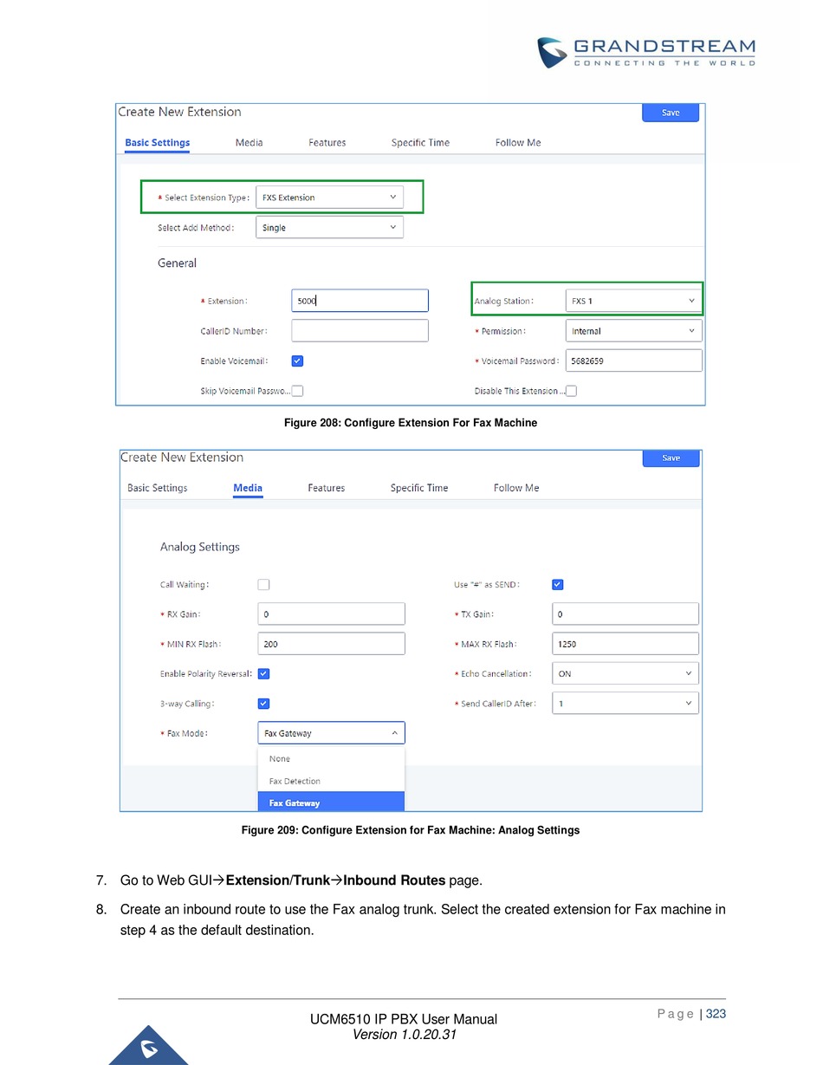
Task: Toggle Use # as SEND checkbox
Action: click(558, 584)
